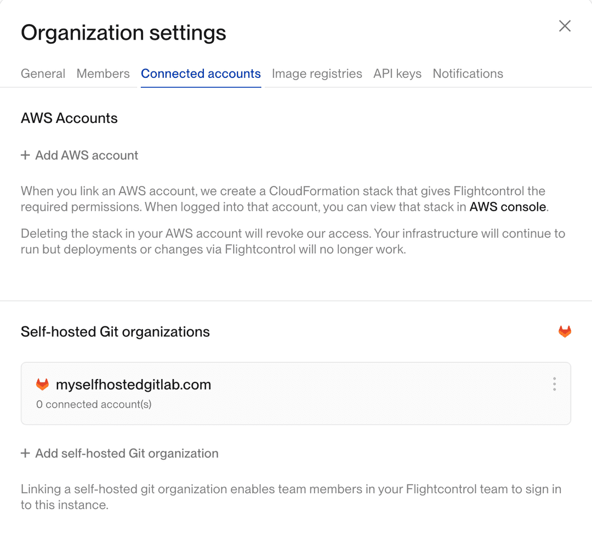592x553 pixels.
Task: Open the General tab
Action: coord(43,74)
